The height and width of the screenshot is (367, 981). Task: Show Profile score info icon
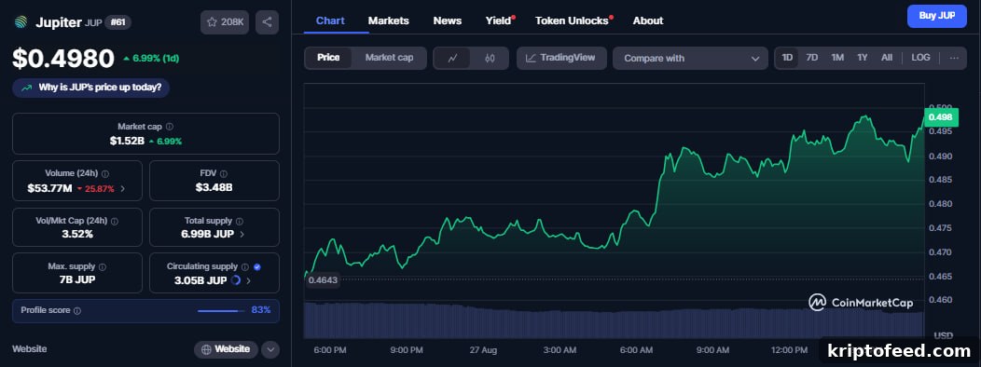[x=77, y=311]
